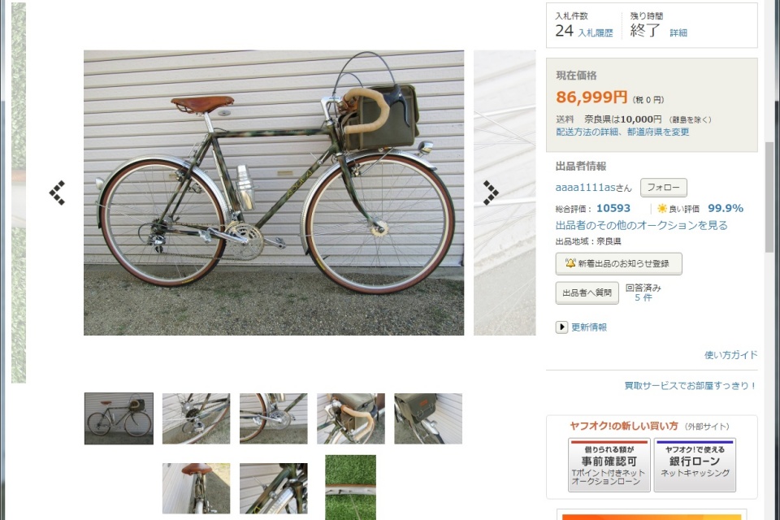The image size is (780, 520).
Task: Open 配送方法の詳細、都道府県を変更 link
Action: (x=622, y=132)
